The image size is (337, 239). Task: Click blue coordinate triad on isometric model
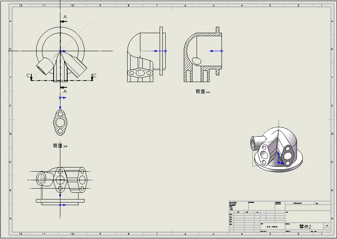(x=280, y=161)
